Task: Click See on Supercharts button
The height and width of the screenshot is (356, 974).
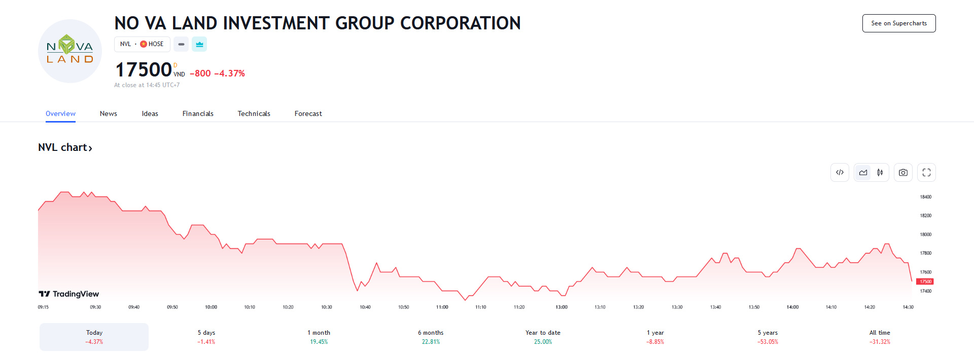Action: point(898,23)
